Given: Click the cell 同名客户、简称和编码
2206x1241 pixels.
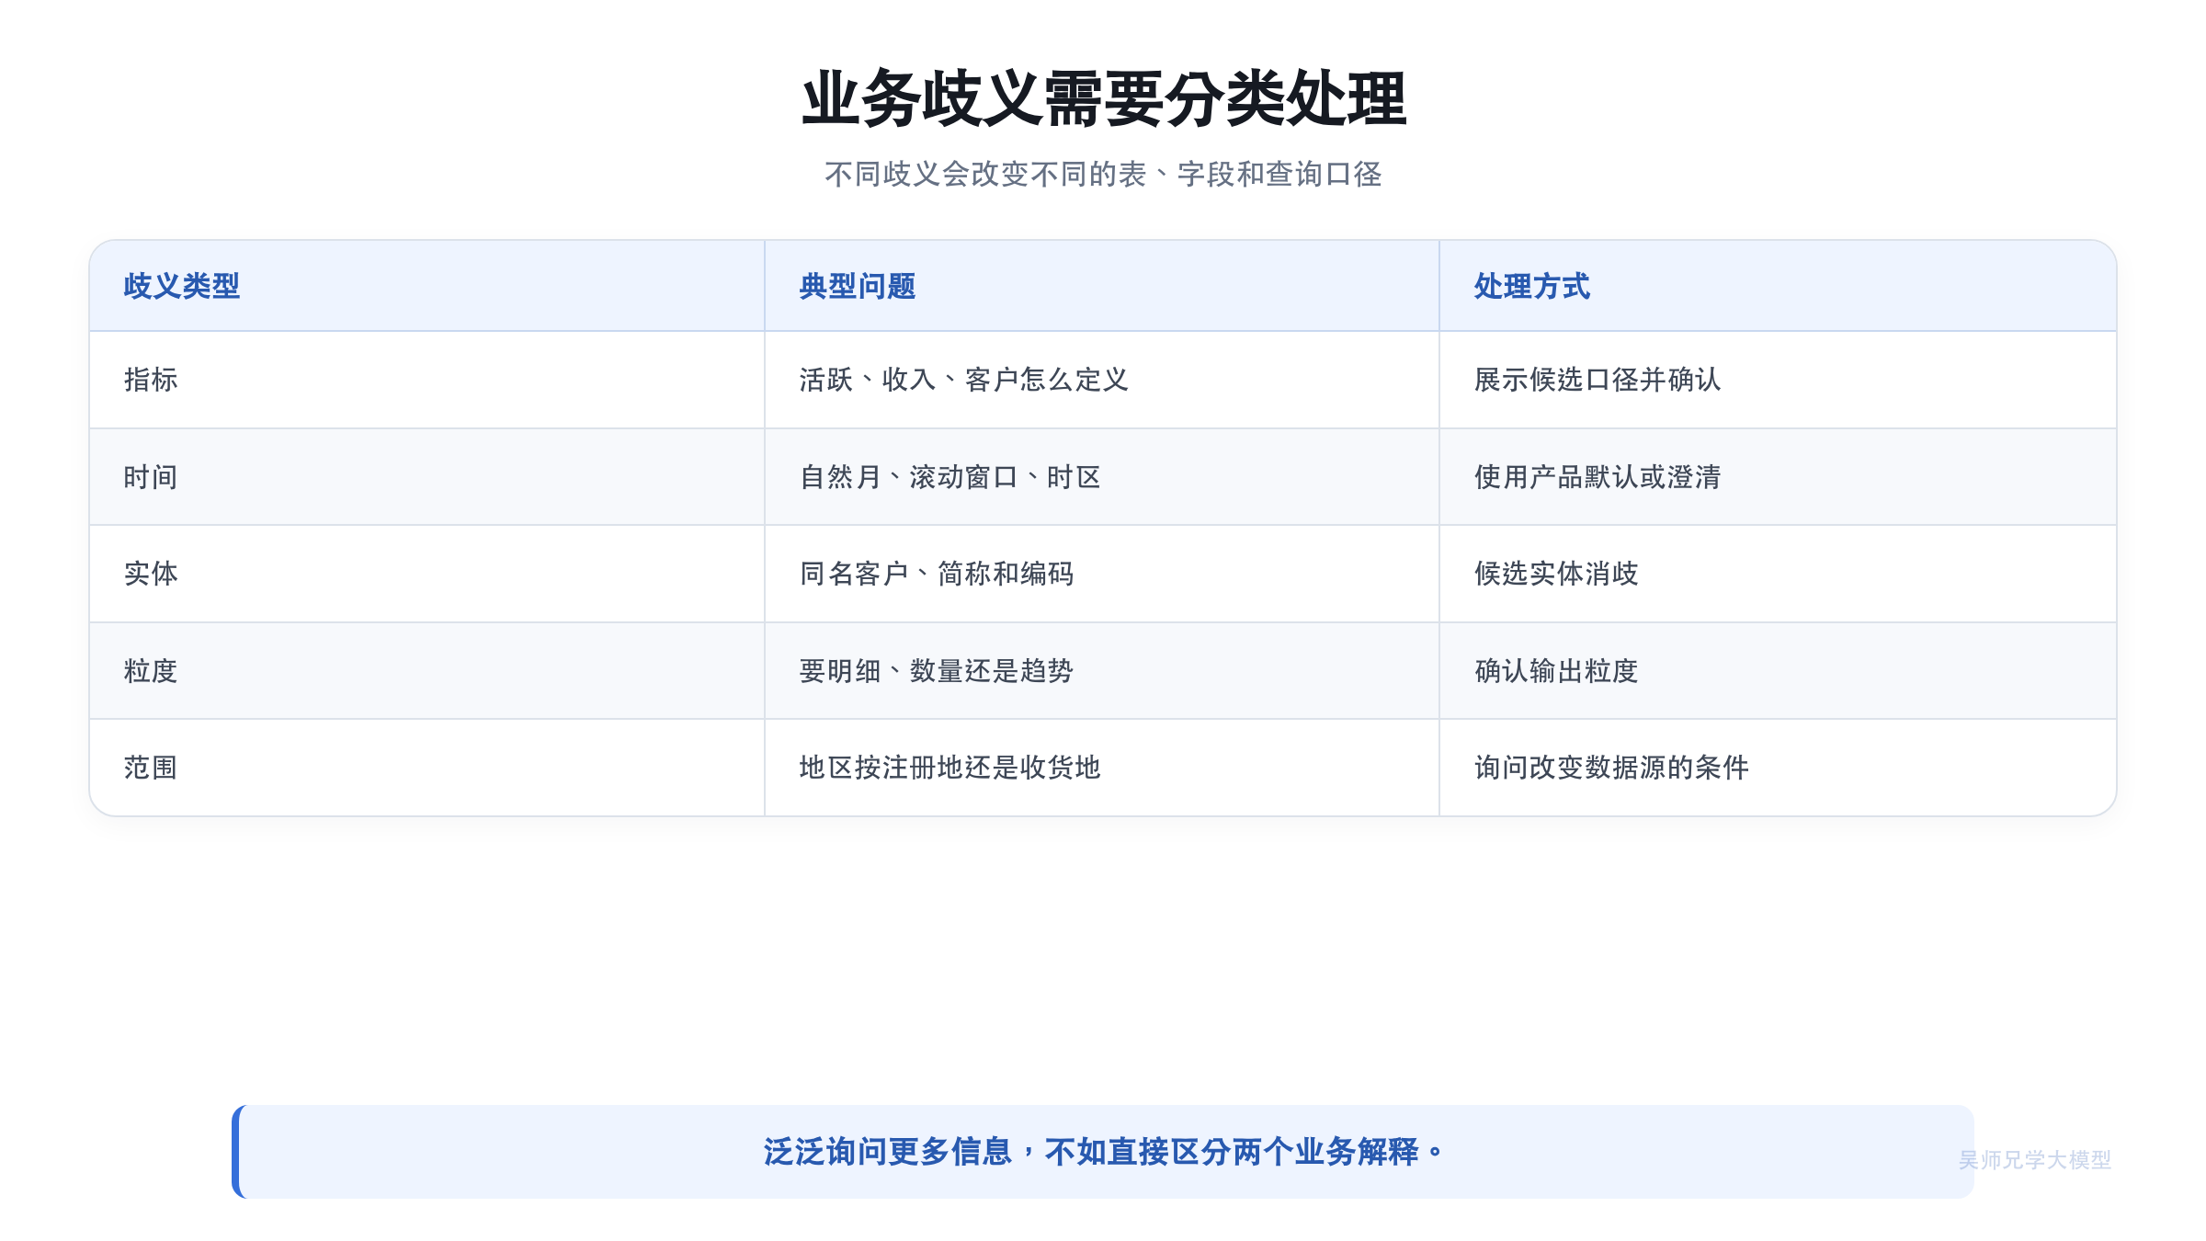Looking at the screenshot, I should coord(1102,574).
